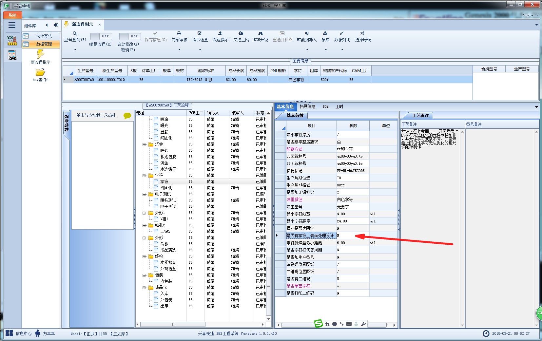Click the 印刷方式 parameter label
The height and width of the screenshot is (341, 542).
pyautogui.click(x=294, y=149)
